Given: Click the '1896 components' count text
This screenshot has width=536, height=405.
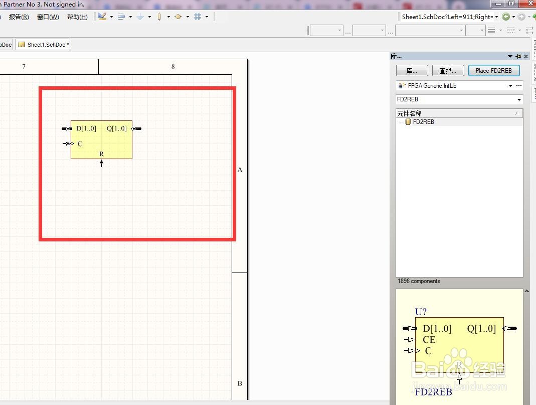Looking at the screenshot, I should [x=419, y=281].
